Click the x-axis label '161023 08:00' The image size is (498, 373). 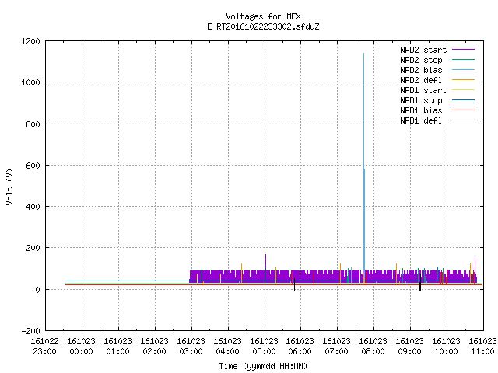coord(373,347)
